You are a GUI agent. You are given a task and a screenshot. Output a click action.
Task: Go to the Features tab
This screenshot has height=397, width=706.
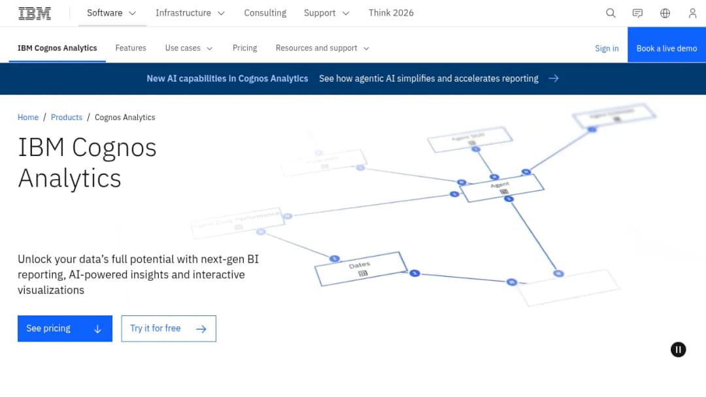coord(131,48)
